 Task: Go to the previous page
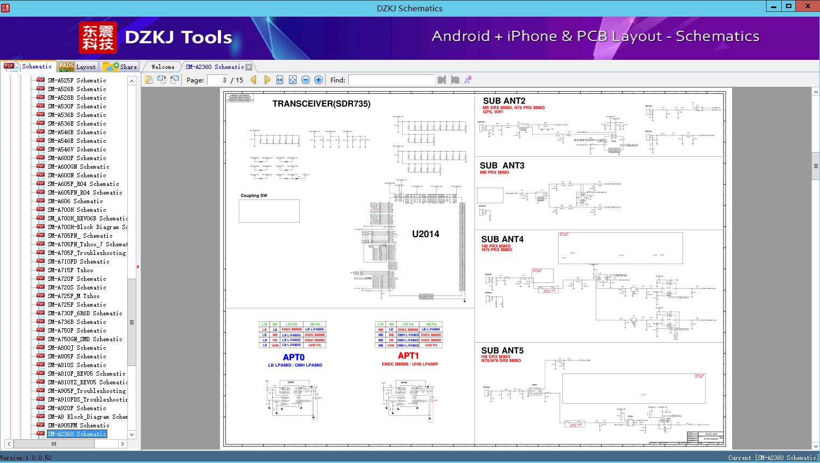click(x=254, y=80)
